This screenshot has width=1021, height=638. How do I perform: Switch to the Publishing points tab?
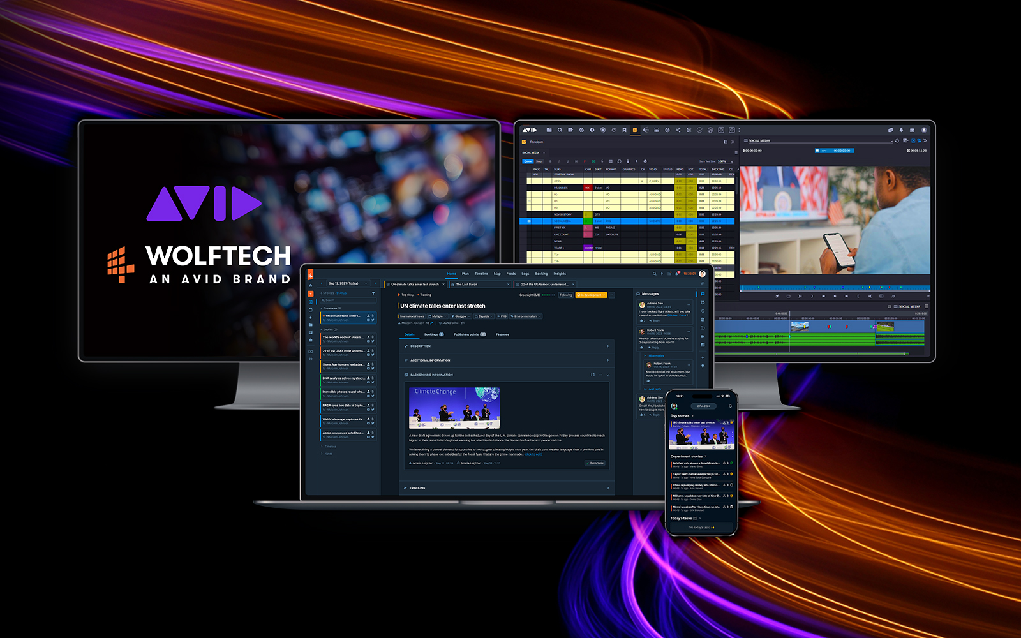[470, 334]
